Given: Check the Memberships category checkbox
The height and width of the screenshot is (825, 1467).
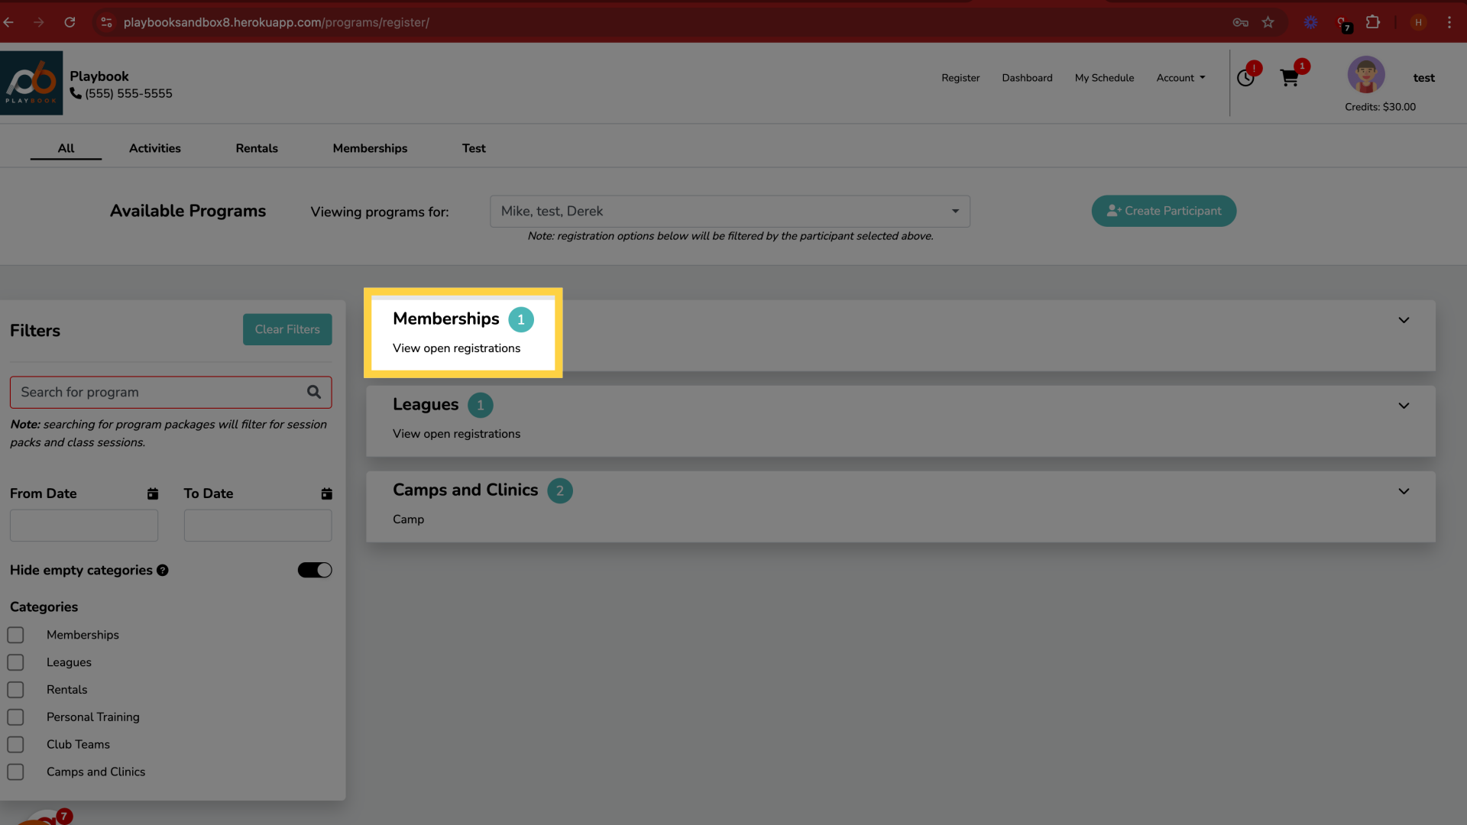Looking at the screenshot, I should [x=15, y=635].
